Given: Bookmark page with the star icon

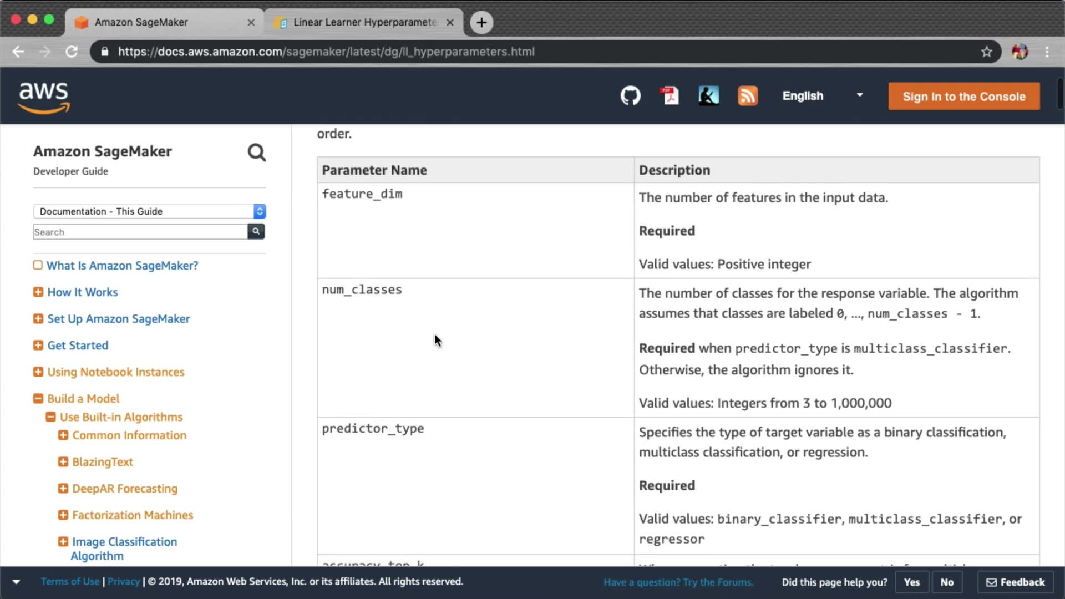Looking at the screenshot, I should coord(986,52).
